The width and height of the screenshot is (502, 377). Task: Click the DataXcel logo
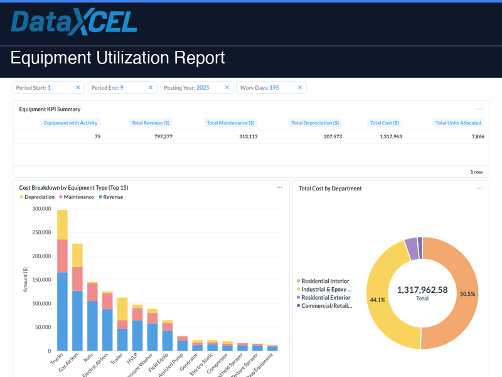tap(74, 23)
